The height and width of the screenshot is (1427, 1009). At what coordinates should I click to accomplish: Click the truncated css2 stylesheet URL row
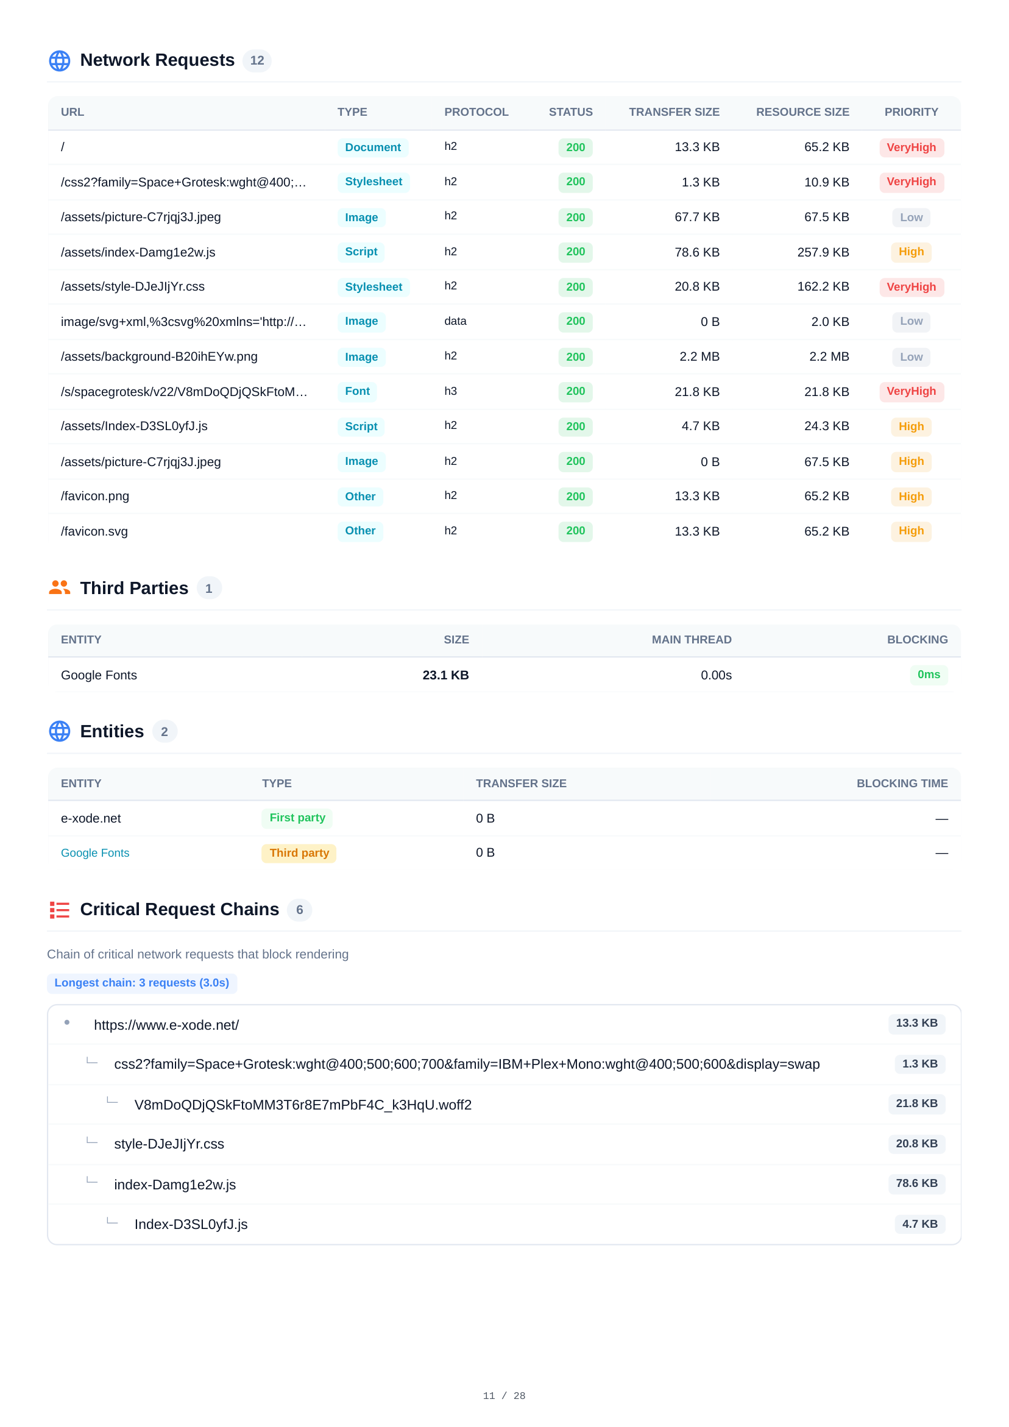point(182,182)
